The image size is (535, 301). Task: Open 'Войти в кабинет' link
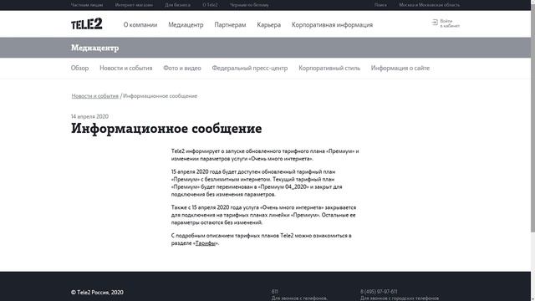coord(450,23)
